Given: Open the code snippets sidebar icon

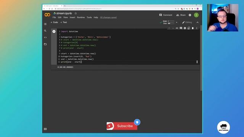Looking at the screenshot, I should [x=45, y=37].
